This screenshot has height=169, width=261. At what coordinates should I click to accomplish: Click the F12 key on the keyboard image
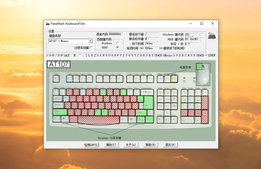(150, 79)
